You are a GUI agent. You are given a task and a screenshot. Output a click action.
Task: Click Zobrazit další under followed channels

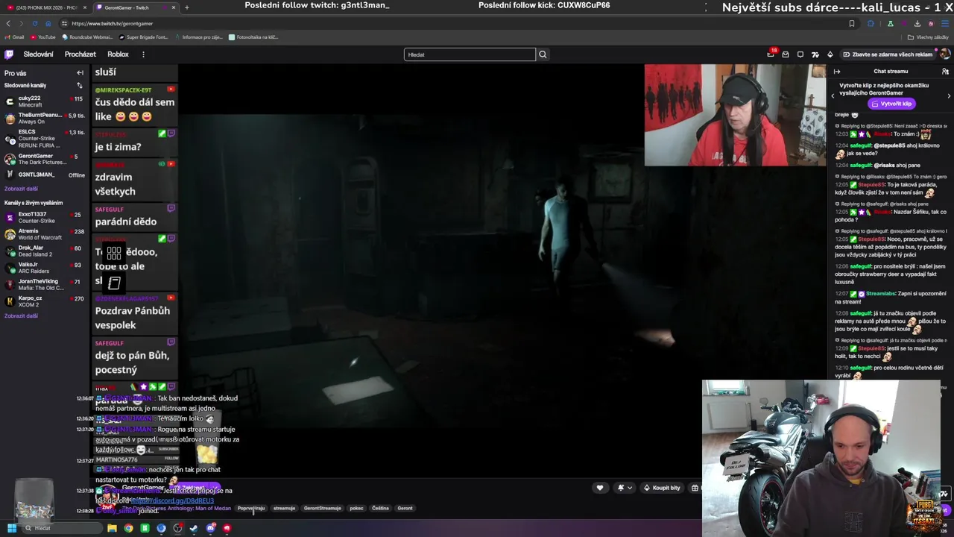click(x=21, y=189)
